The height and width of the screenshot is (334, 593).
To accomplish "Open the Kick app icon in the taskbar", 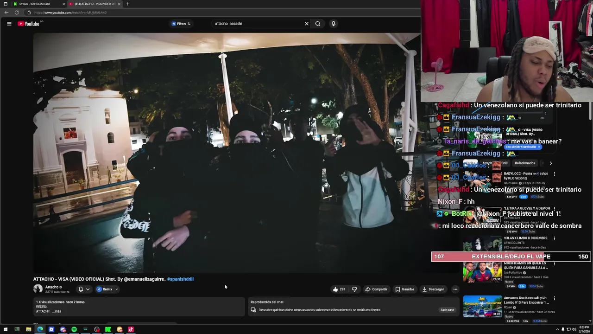I will 108,329.
